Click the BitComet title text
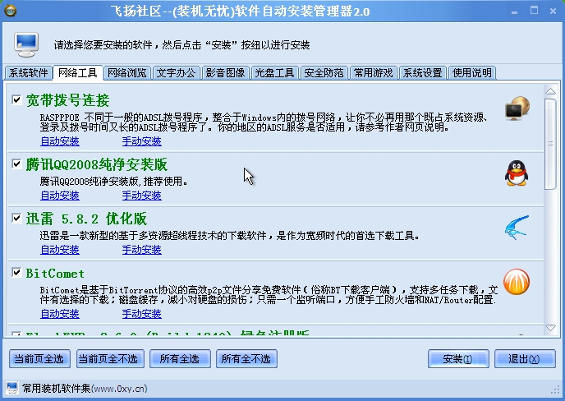This screenshot has height=401, width=565. tap(55, 274)
